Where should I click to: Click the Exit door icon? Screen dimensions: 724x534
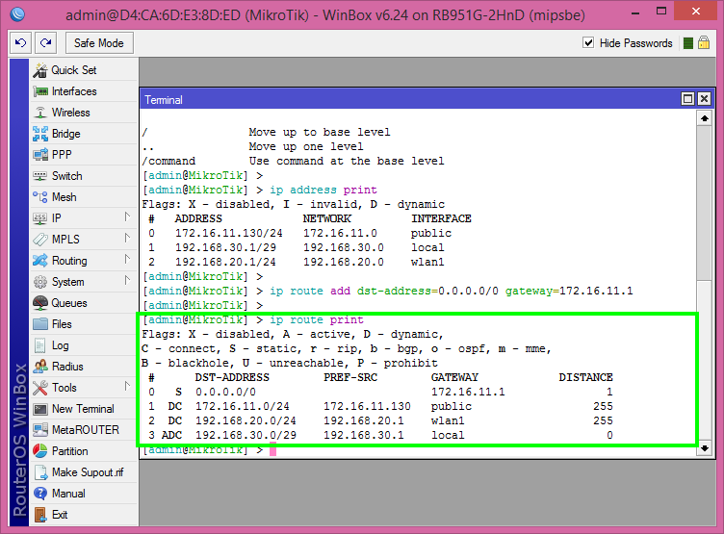(40, 515)
